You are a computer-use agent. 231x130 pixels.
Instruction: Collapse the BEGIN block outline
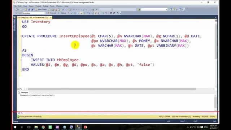pyautogui.click(x=21, y=55)
